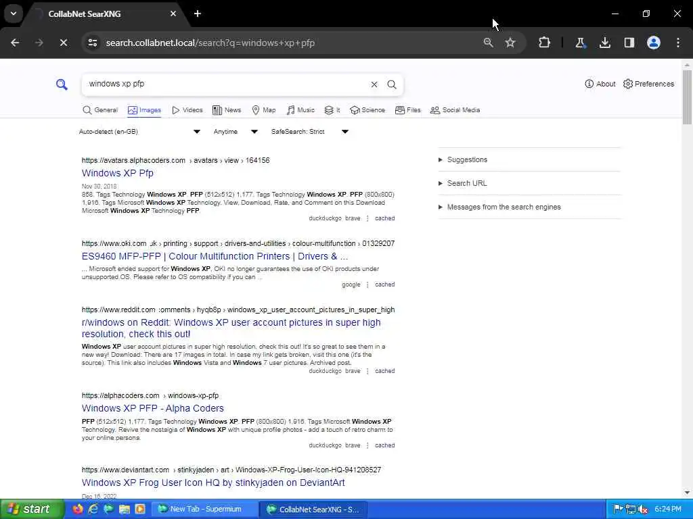Viewport: 693px width, 519px height.
Task: Open the tab search dropdown arrow
Action: (x=14, y=14)
